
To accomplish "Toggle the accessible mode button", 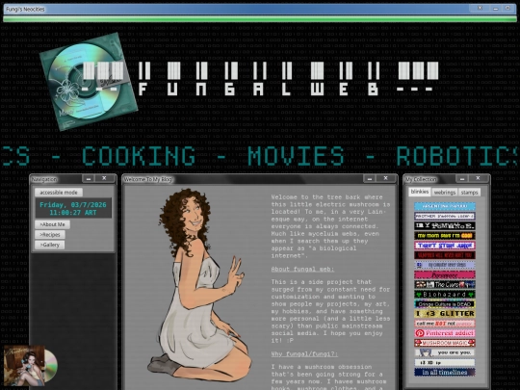I will (59, 193).
